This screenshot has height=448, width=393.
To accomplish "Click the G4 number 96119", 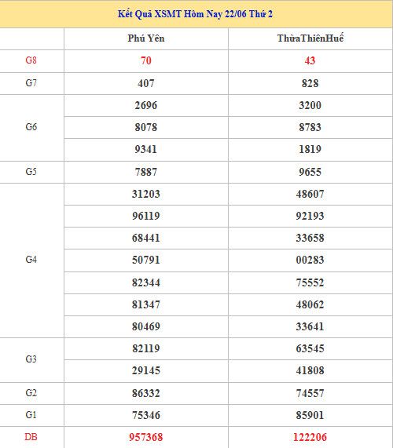I will coord(146,216).
